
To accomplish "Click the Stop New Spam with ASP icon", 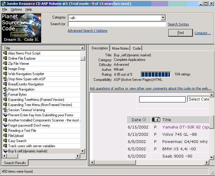I will 5,79.
